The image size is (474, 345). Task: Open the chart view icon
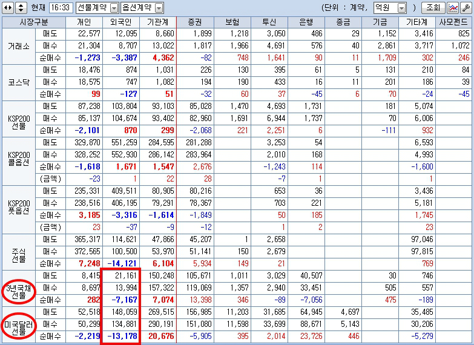point(453,7)
